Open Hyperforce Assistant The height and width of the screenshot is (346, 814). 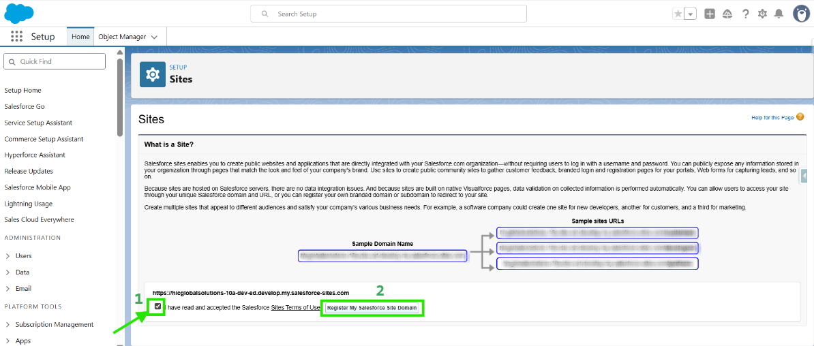click(x=35, y=155)
